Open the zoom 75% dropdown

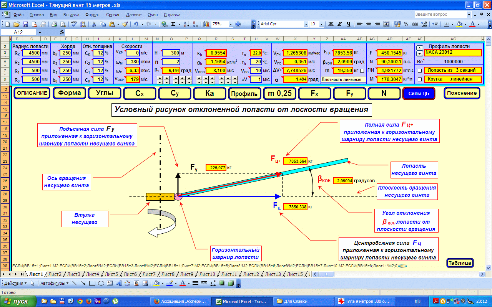pyautogui.click(x=231, y=24)
